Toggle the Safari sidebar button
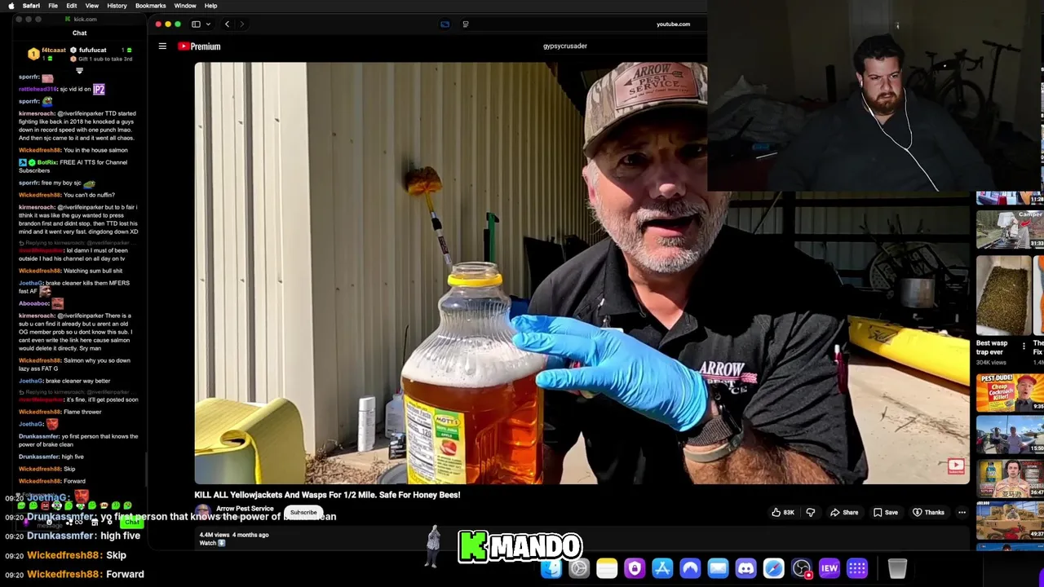This screenshot has width=1044, height=587. 196,24
